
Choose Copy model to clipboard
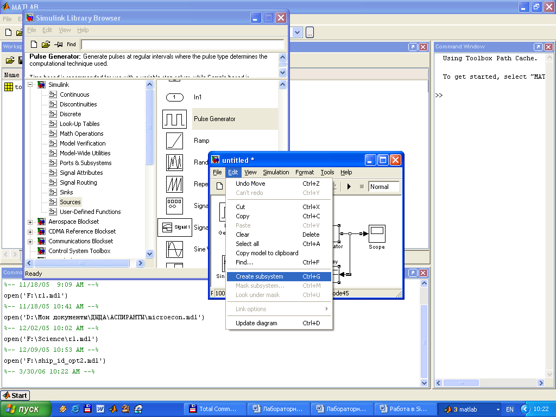(x=279, y=253)
